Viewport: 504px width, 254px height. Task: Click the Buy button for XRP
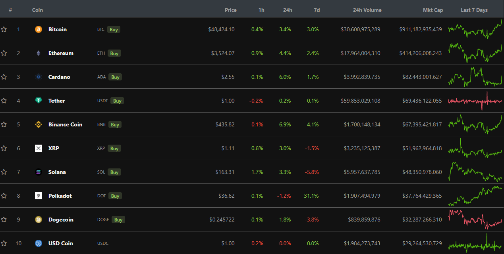(x=114, y=148)
